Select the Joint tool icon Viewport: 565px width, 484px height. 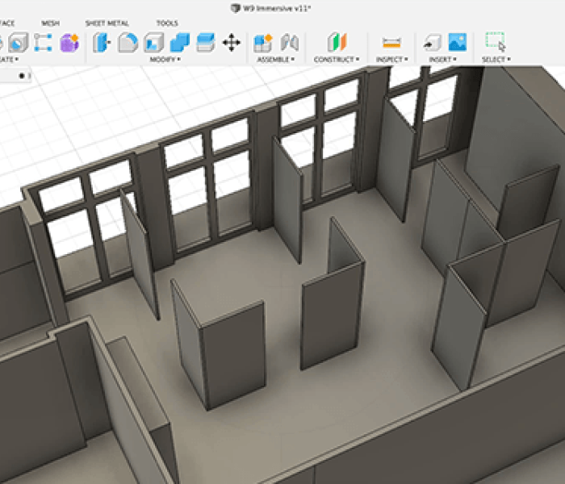[x=289, y=42]
